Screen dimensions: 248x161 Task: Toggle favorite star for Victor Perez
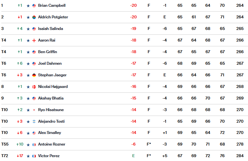(28, 156)
